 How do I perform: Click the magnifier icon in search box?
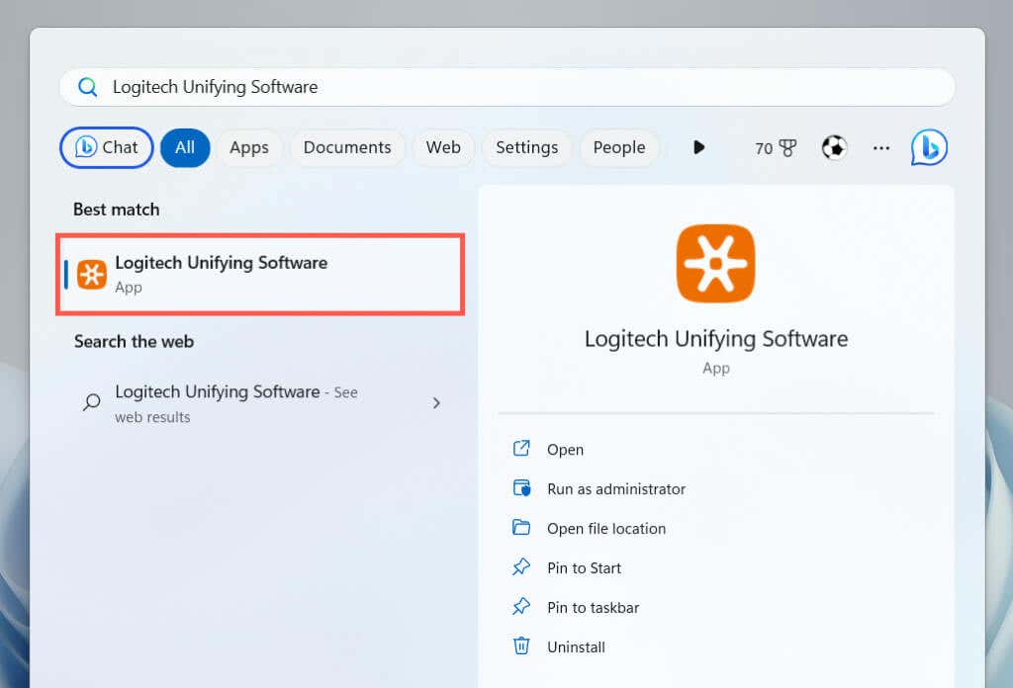88,87
